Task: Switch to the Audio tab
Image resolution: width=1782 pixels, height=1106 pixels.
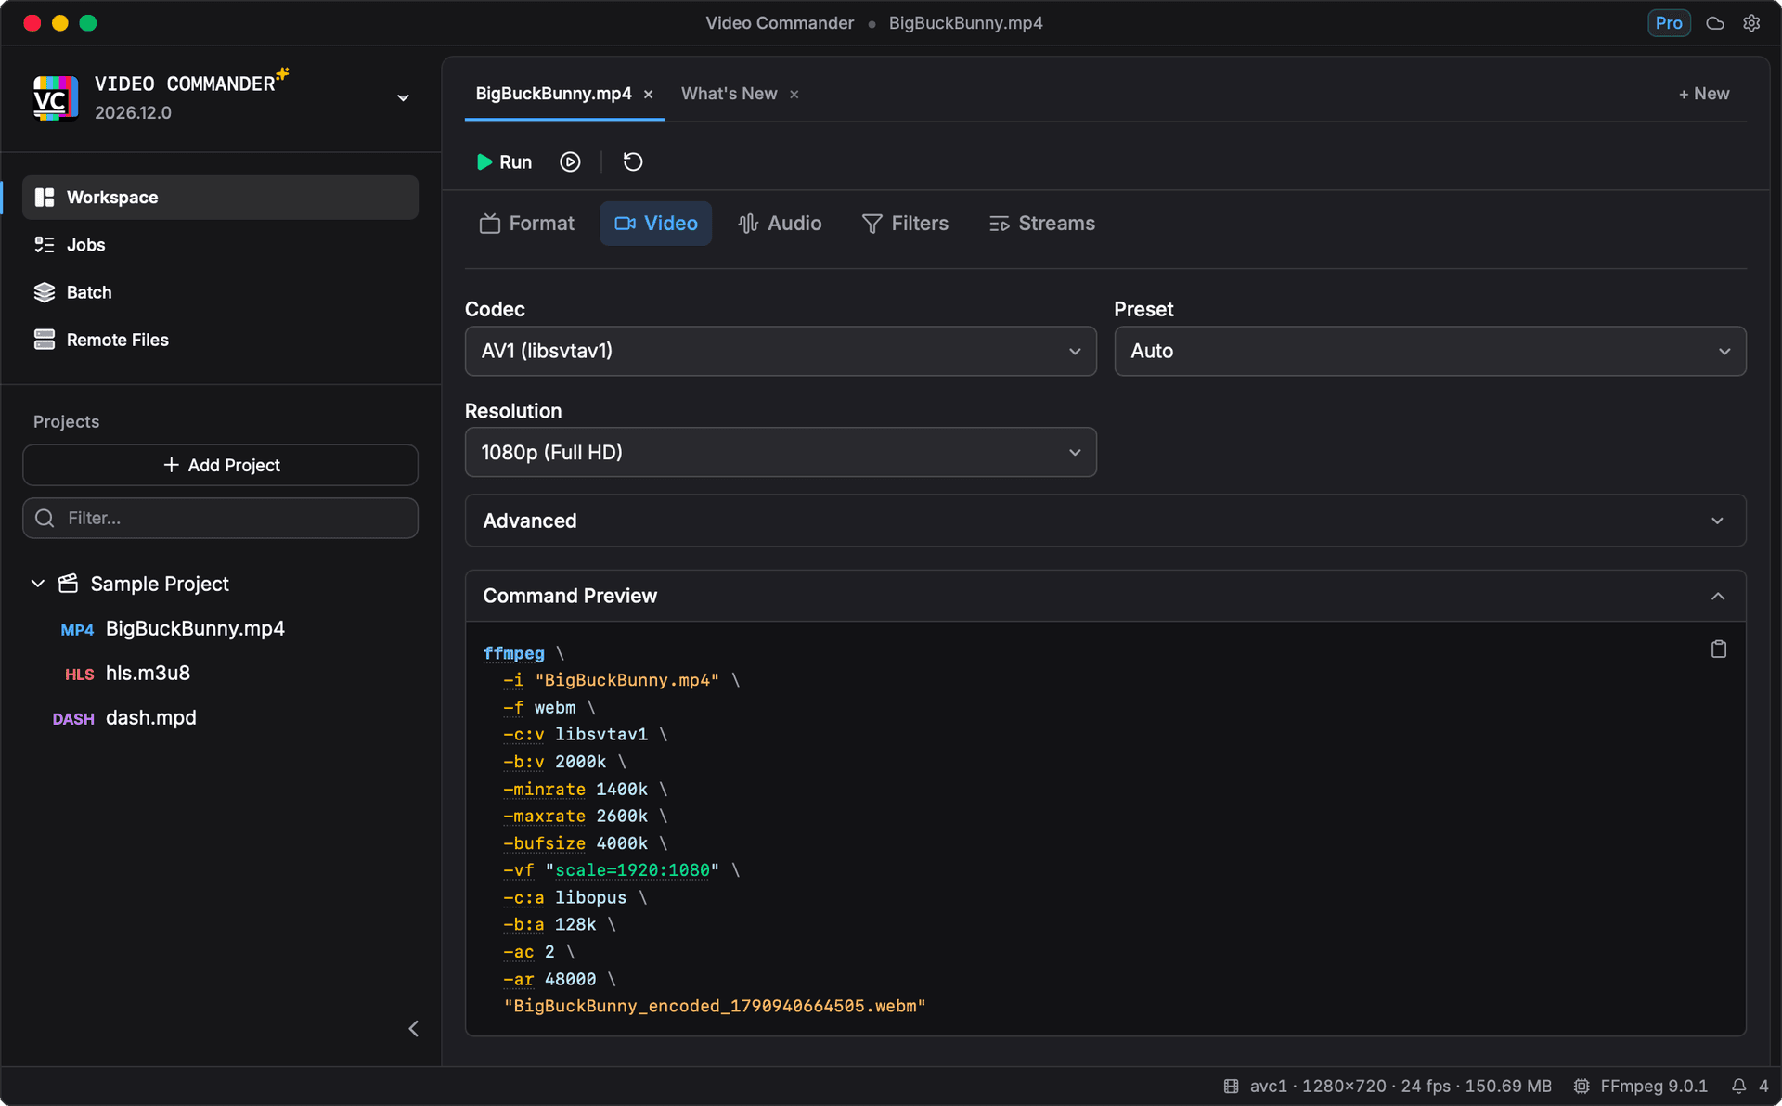Action: coord(780,224)
